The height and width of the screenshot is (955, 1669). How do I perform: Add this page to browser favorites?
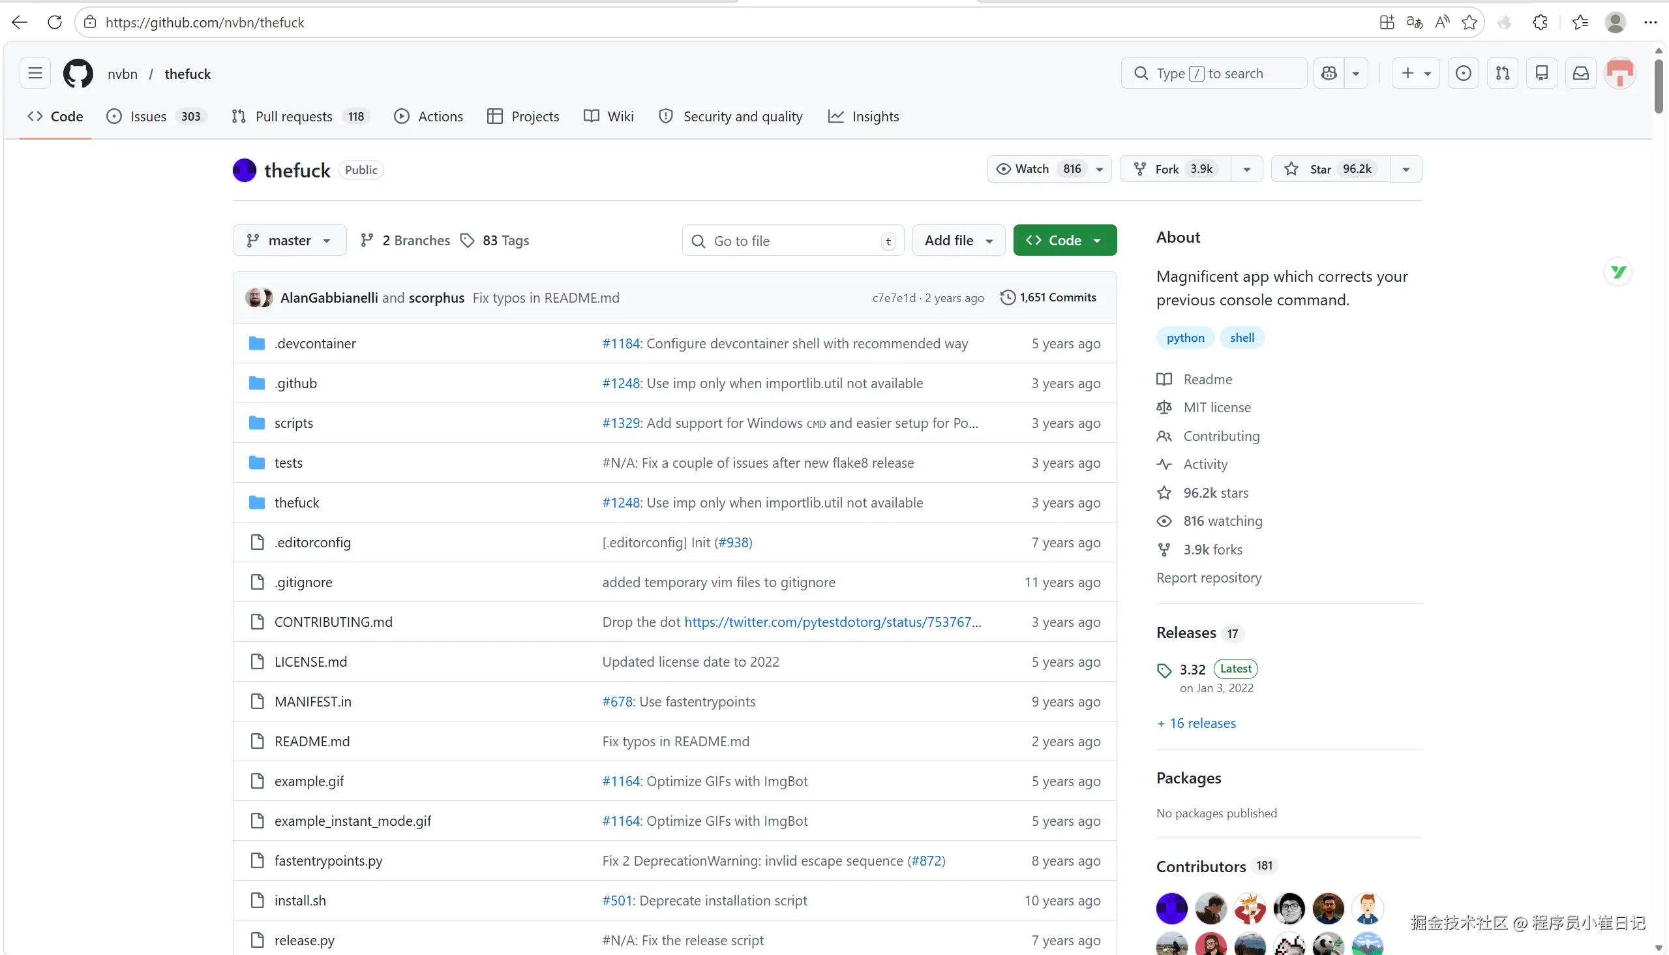point(1469,22)
